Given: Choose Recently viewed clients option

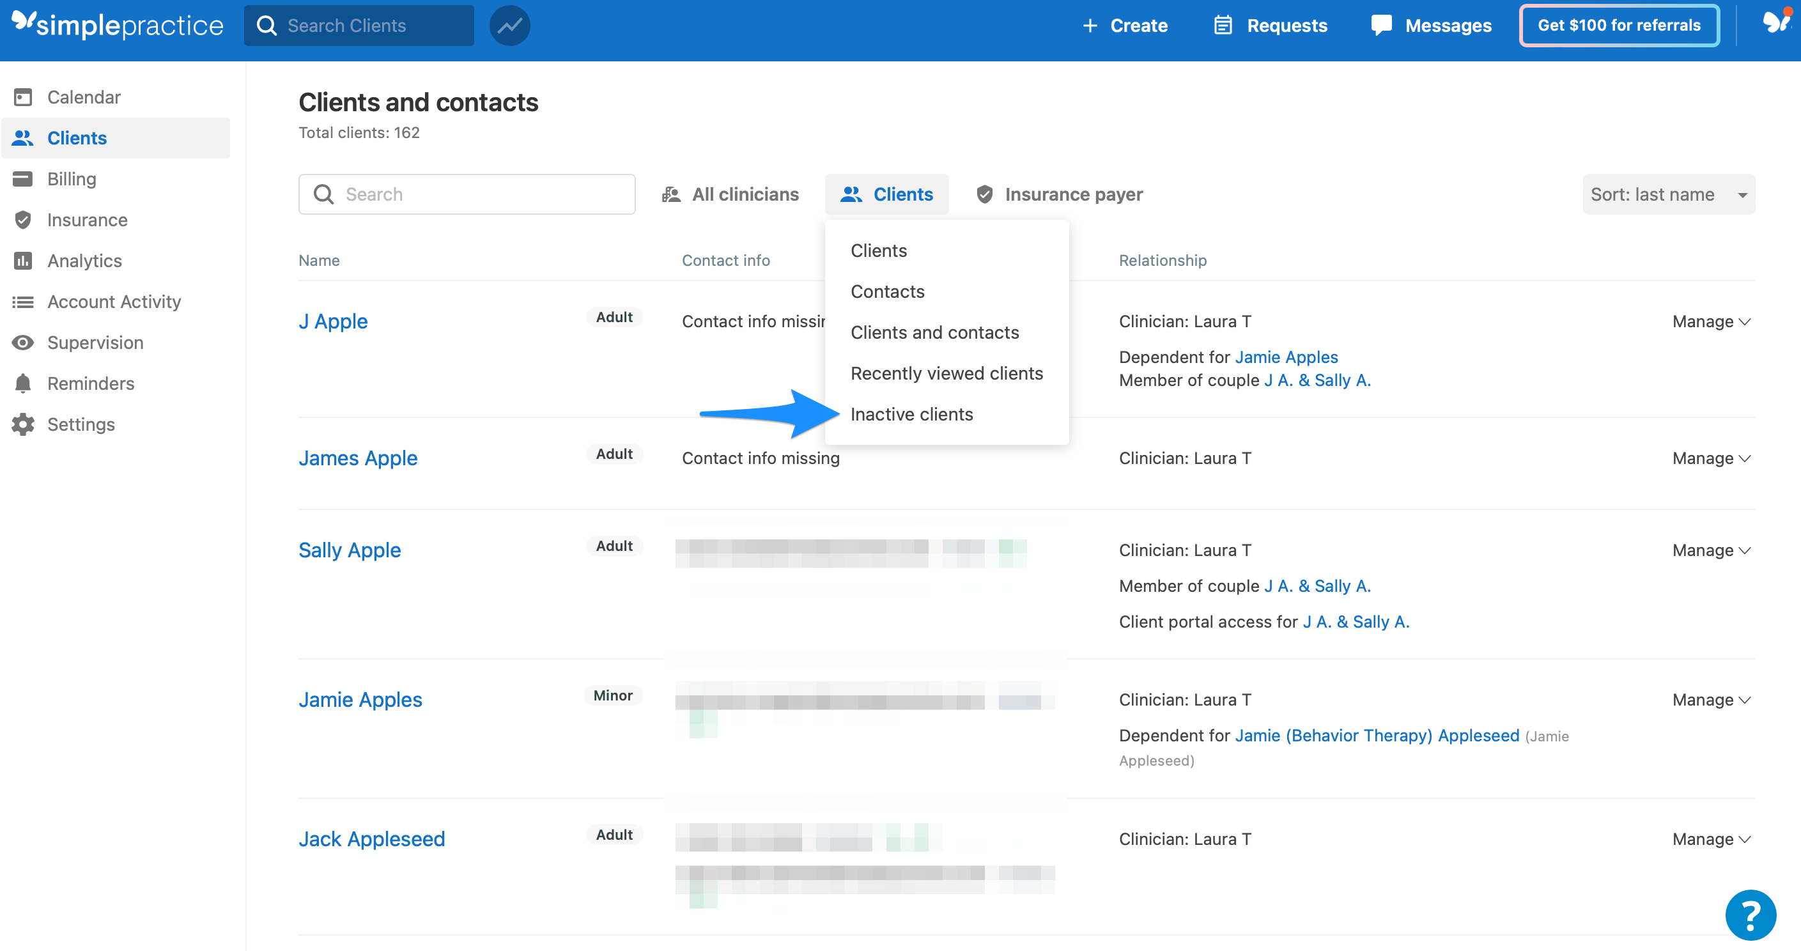Looking at the screenshot, I should [x=946, y=373].
